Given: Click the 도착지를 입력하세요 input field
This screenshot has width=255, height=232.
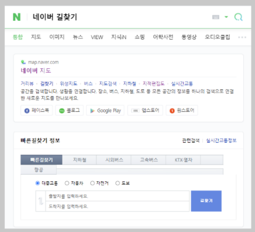Looking at the screenshot, I should 118,206.
